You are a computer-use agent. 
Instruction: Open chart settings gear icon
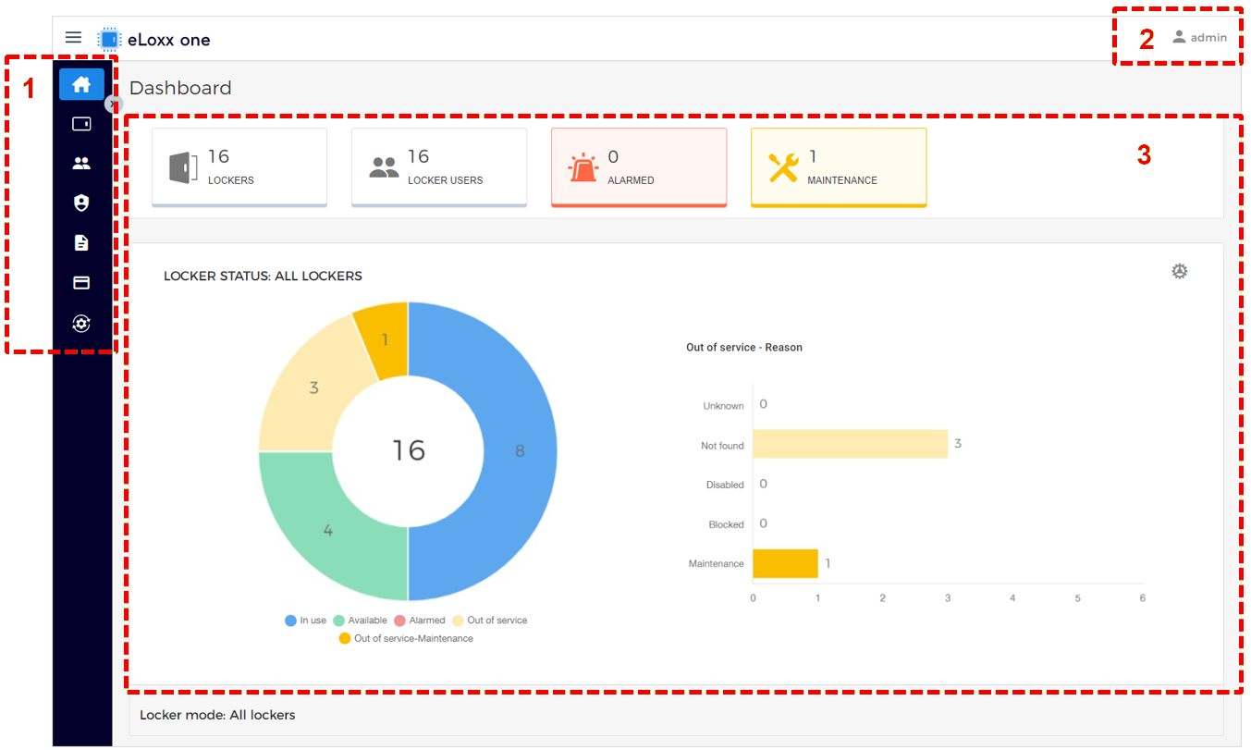(x=1179, y=271)
